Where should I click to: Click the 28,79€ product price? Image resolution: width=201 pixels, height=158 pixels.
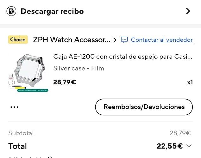coord(65,82)
